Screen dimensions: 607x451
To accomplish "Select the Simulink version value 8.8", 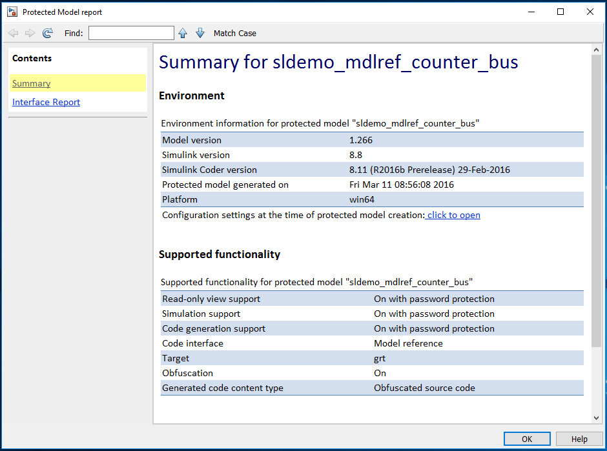I will [356, 155].
